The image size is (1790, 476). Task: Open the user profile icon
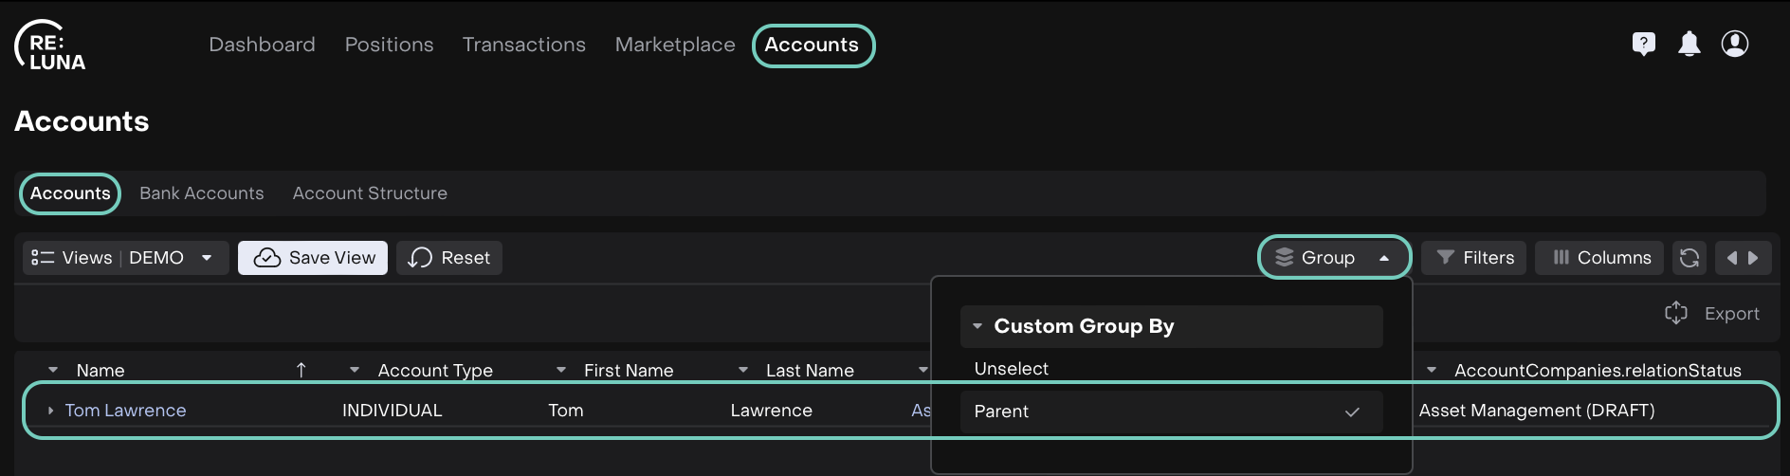point(1734,44)
